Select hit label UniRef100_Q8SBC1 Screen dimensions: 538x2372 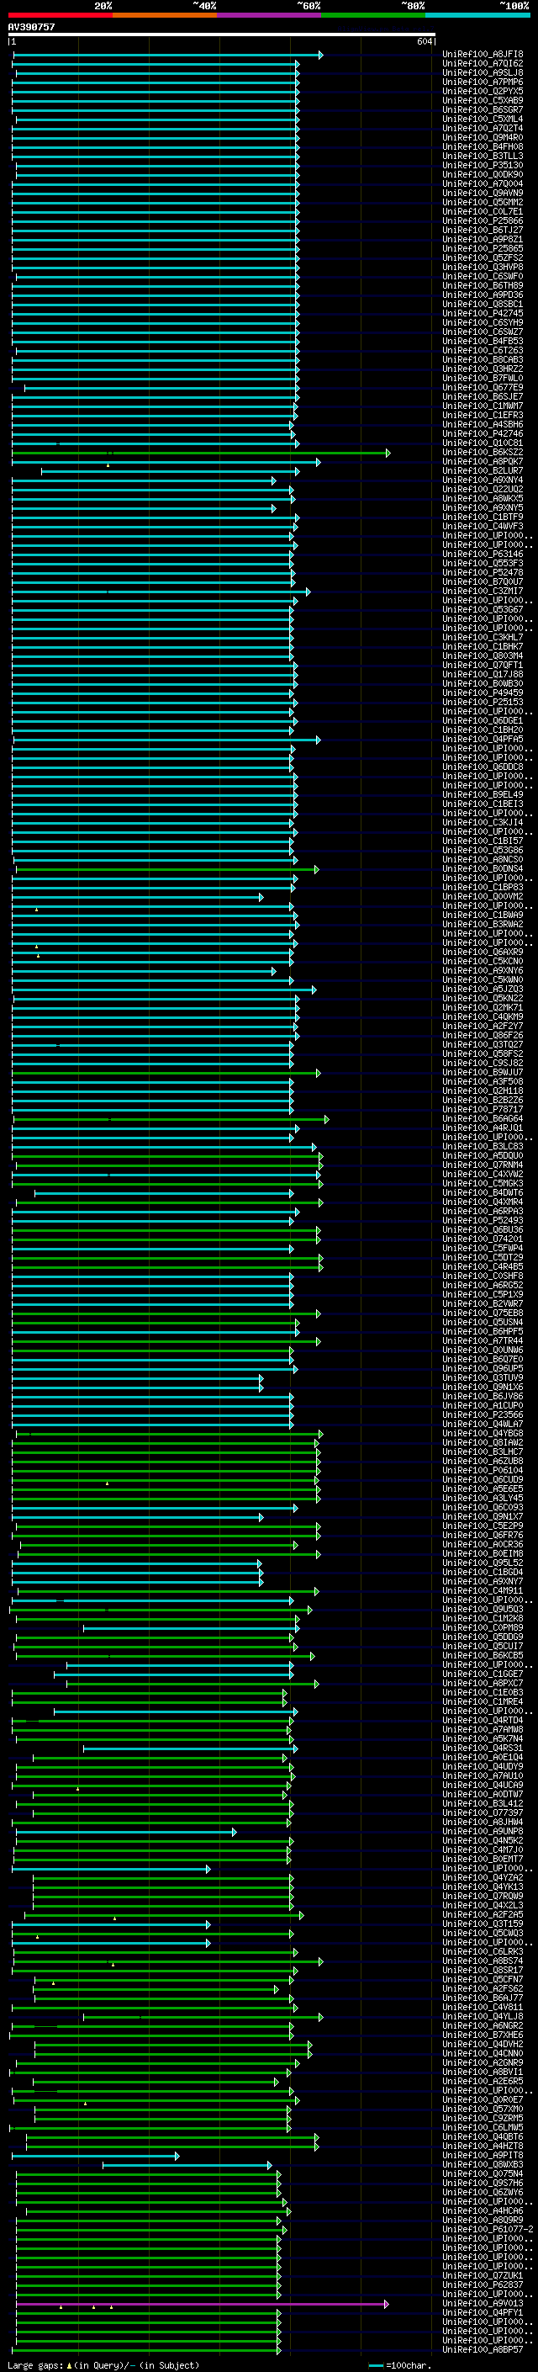483,304
